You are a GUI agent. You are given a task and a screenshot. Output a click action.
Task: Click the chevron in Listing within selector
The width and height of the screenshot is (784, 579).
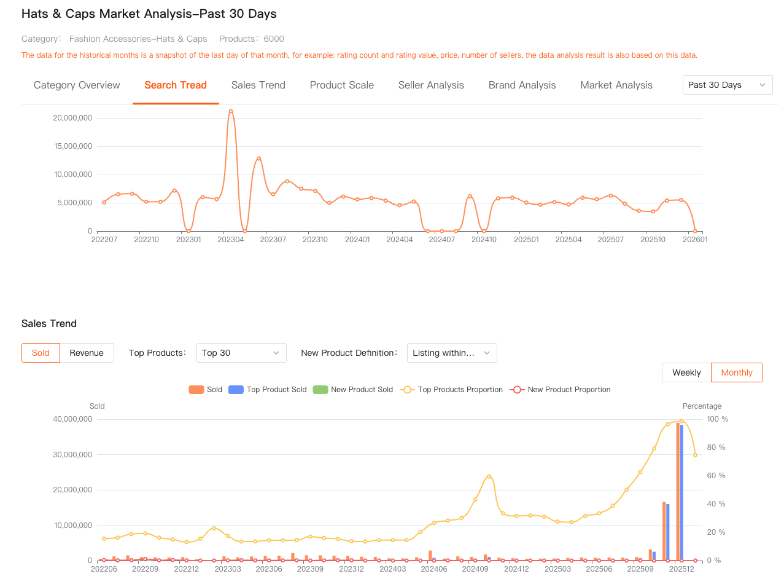click(487, 353)
